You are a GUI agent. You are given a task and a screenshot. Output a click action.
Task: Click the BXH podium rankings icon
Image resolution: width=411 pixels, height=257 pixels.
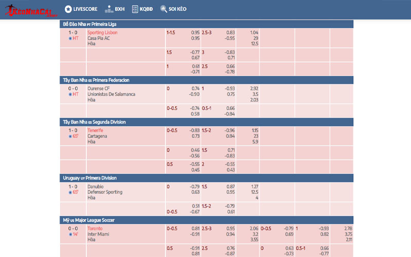[108, 9]
